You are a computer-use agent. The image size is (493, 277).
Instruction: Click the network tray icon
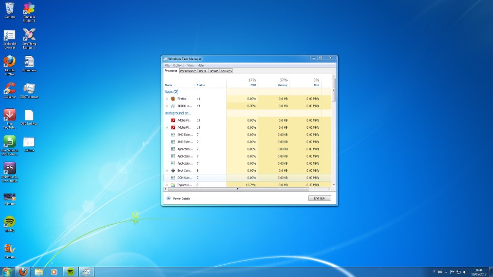[459, 272]
